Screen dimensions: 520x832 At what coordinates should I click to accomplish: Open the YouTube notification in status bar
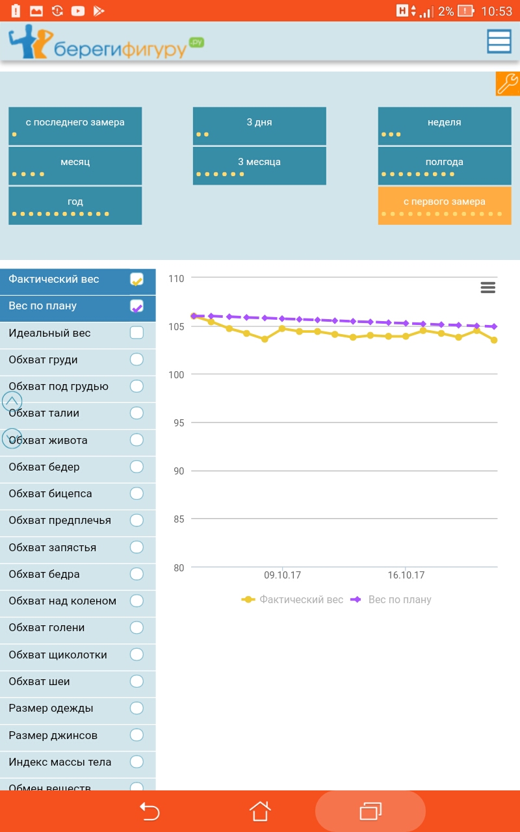click(x=77, y=10)
